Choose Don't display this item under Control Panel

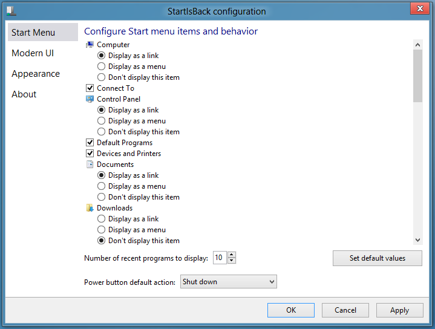pos(102,132)
